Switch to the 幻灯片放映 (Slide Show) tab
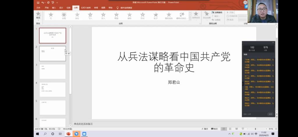The image size is (298, 137). (85, 8)
